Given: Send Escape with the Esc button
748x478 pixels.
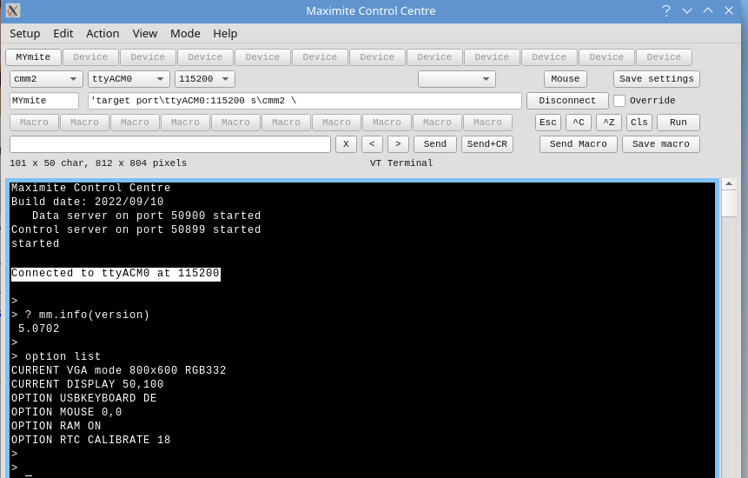Looking at the screenshot, I should tap(548, 123).
